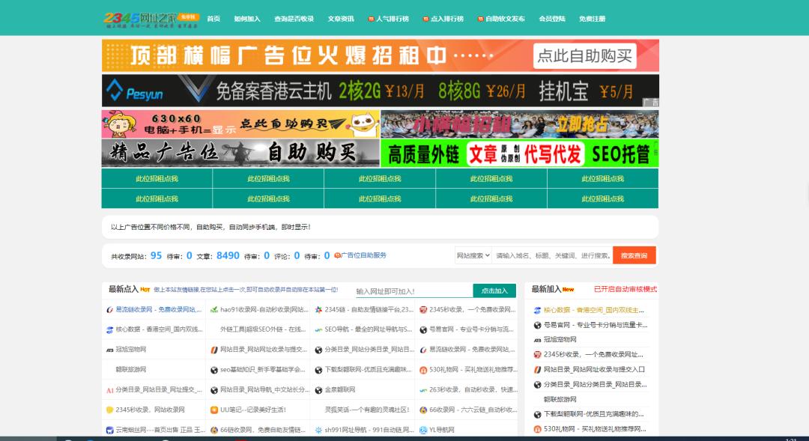Click the favicon beside 云南烟丝网 entry
The width and height of the screenshot is (809, 441).
(109, 430)
